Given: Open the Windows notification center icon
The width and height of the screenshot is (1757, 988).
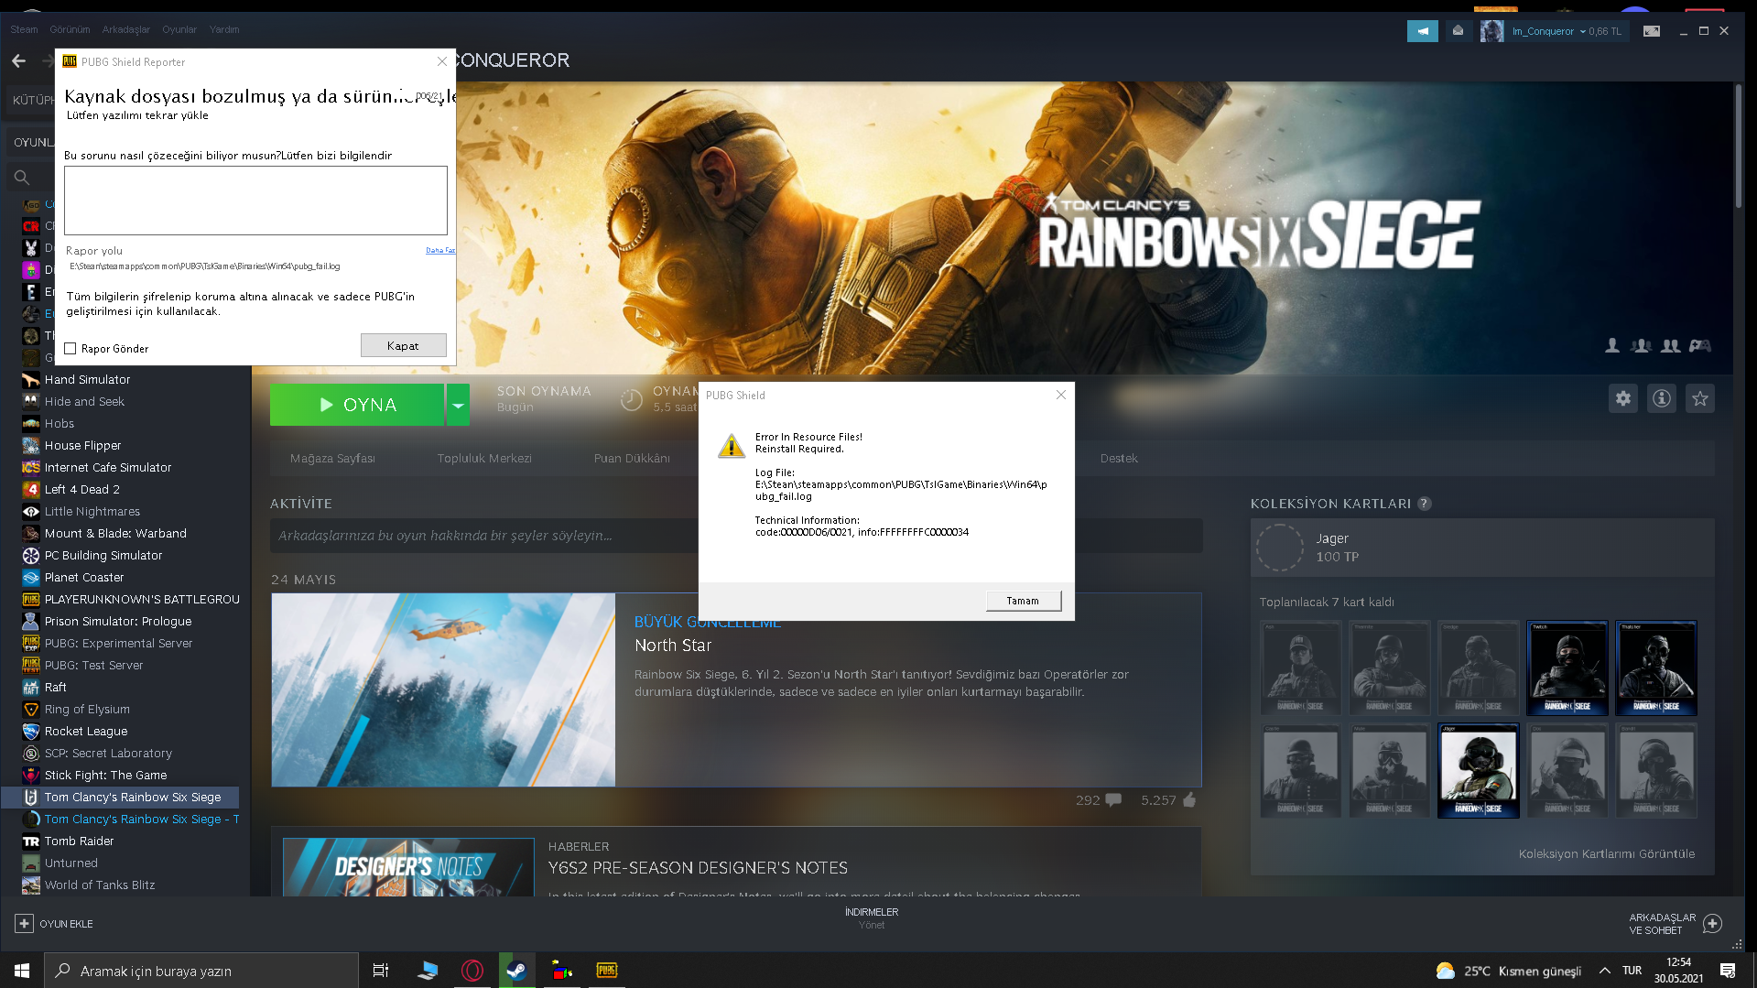Looking at the screenshot, I should 1728,971.
